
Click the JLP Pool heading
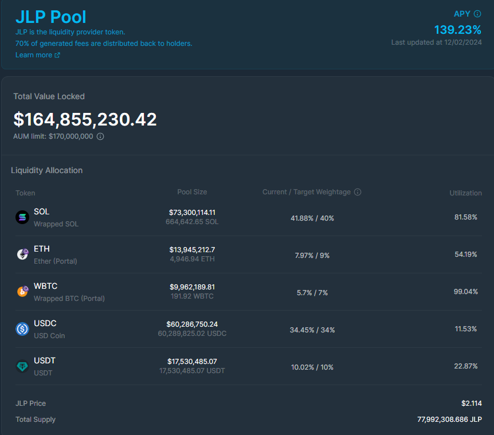point(51,17)
